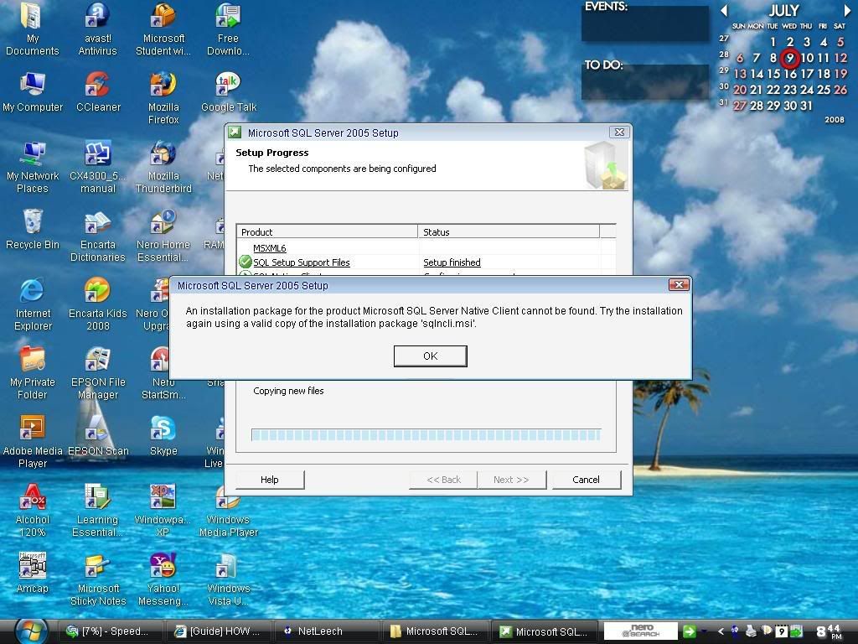Go to the next month in calendar
858x644 pixels.
846,11
